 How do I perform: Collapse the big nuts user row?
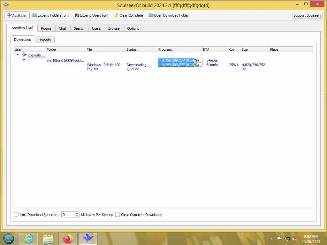click(18, 55)
